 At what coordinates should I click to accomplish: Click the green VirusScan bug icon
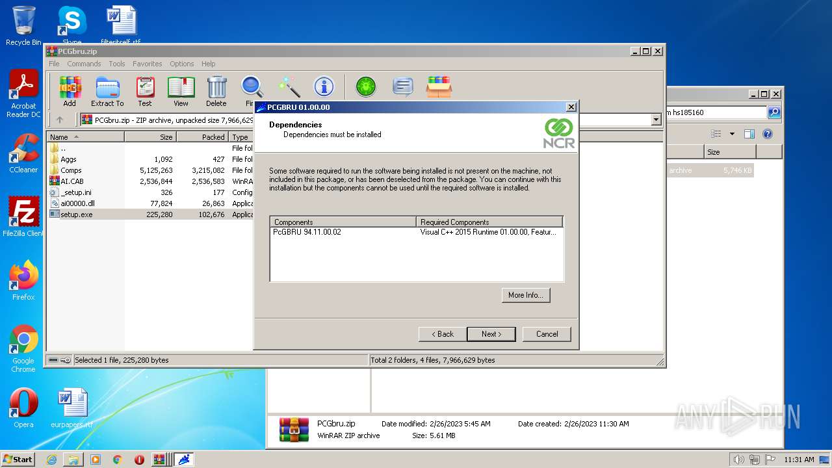(366, 86)
